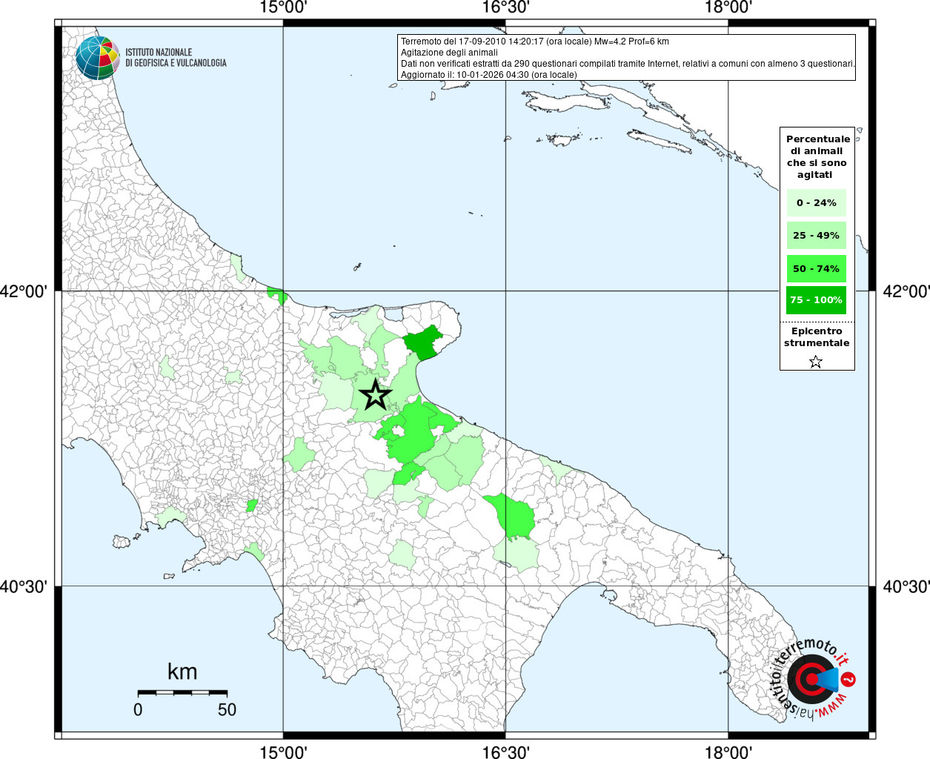This screenshot has width=930, height=759.
Task: Click the haisentitoilterremoto.it logo
Action: (x=814, y=678)
